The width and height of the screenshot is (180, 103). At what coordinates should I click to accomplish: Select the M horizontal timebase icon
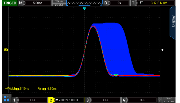coord(21,3)
